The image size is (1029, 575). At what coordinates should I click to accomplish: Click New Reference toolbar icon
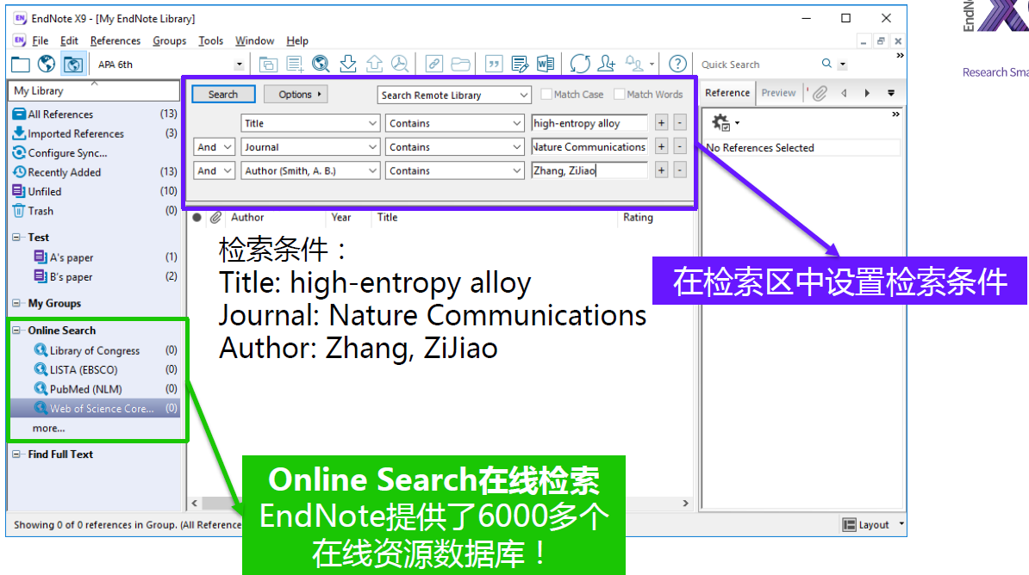coord(295,65)
